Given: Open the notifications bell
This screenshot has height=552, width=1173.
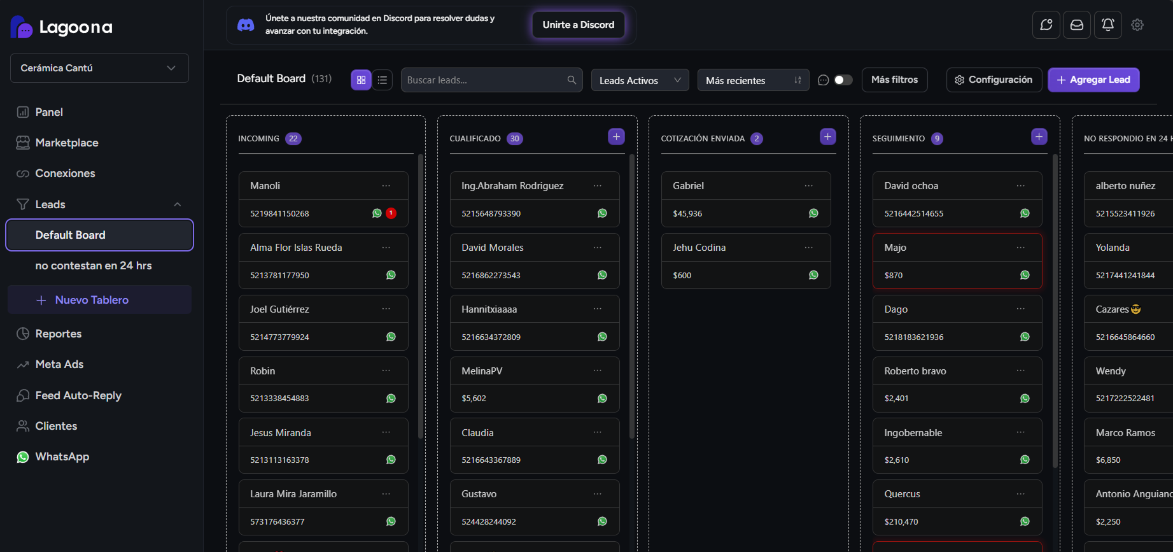Looking at the screenshot, I should click(x=1107, y=25).
